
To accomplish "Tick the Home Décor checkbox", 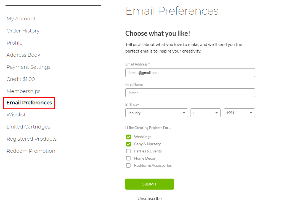I will [128, 158].
